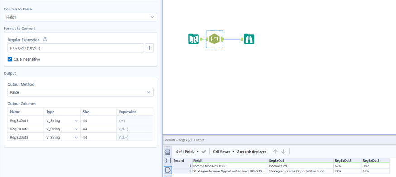The width and height of the screenshot is (396, 177).
Task: Edit the RegExOut2 name field
Action: click(x=26, y=129)
